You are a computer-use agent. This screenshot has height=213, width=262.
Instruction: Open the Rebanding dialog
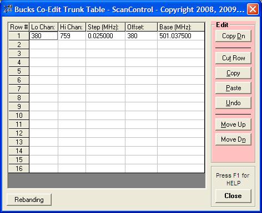pyautogui.click(x=29, y=200)
